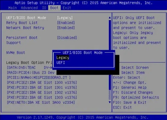
Task: Click the scroll up arrow icon
Action: point(110,18)
